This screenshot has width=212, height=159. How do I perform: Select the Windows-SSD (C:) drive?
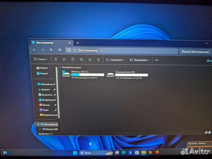tap(83, 74)
